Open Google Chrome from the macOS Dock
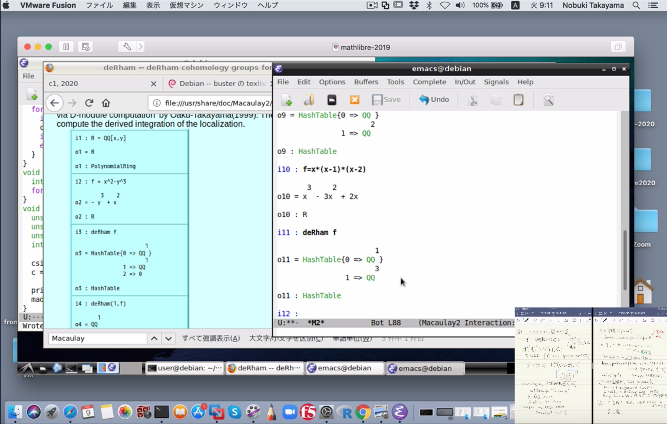The image size is (667, 424). [x=363, y=412]
